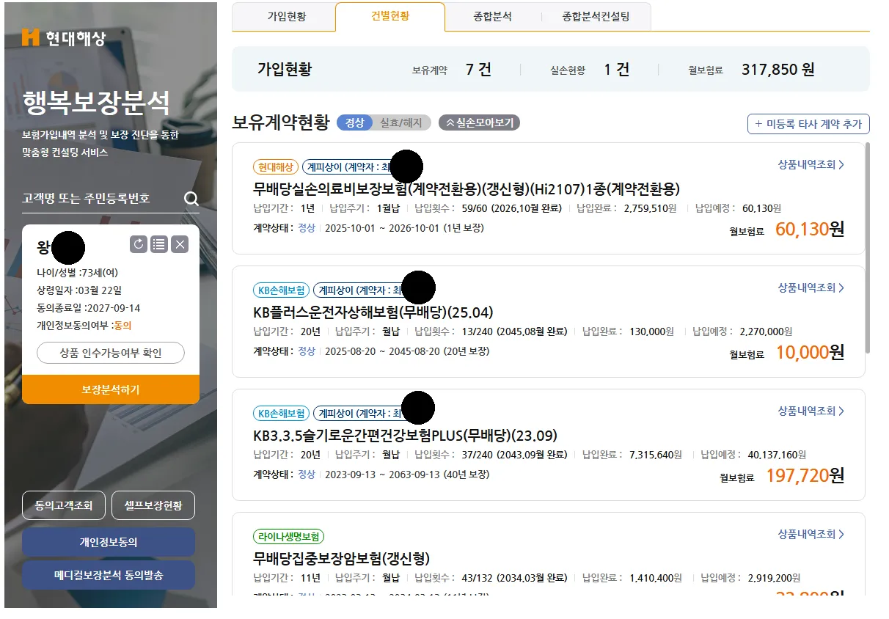Click the 라이나생명보험 company tag
The image size is (889, 619).
pyautogui.click(x=289, y=536)
